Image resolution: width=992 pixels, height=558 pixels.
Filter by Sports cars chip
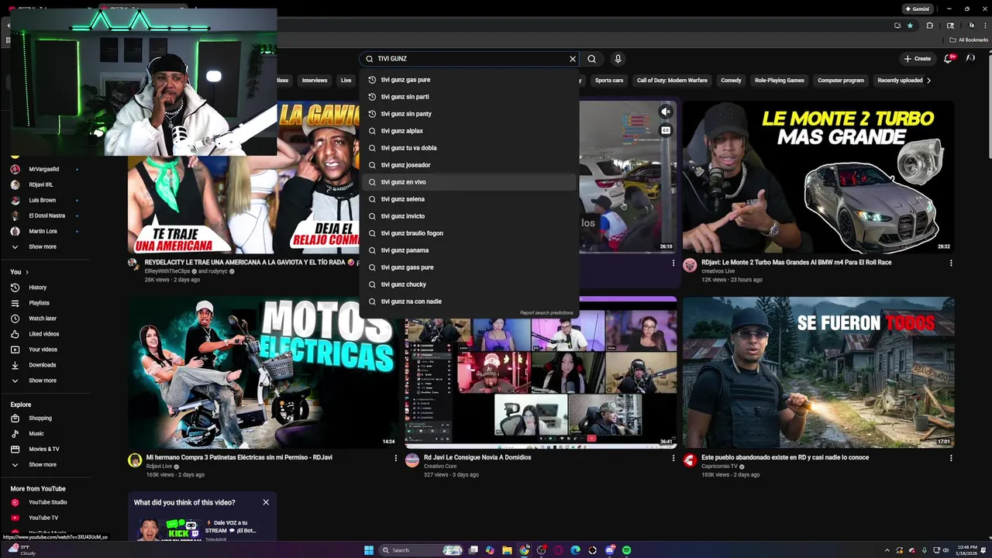pyautogui.click(x=609, y=81)
